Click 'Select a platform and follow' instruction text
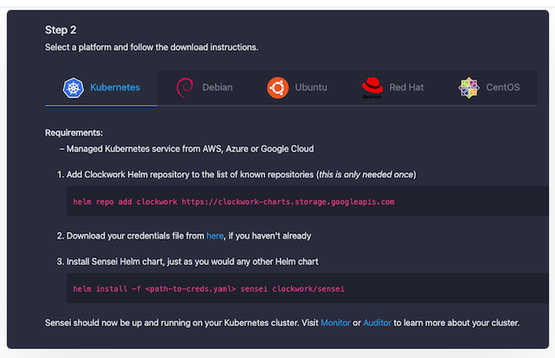The image size is (555, 358). point(152,47)
